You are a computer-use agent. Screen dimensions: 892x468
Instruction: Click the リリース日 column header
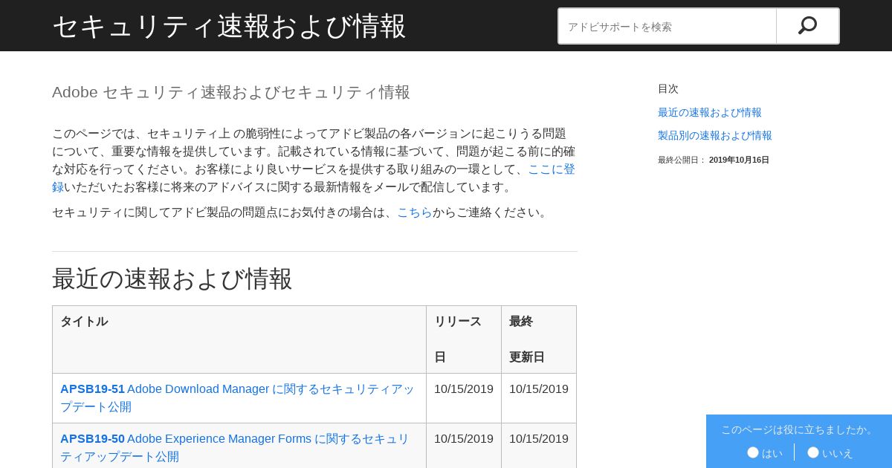pos(464,339)
